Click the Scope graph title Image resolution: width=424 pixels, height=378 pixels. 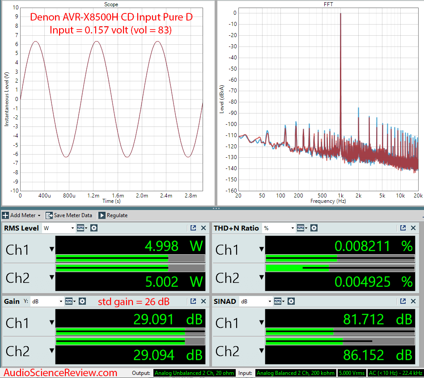111,4
